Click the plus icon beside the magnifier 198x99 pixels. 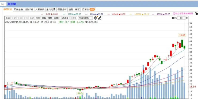tap(5, 4)
